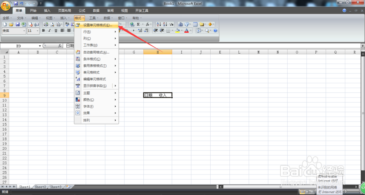Click the Font Color red A icon

tap(187, 31)
